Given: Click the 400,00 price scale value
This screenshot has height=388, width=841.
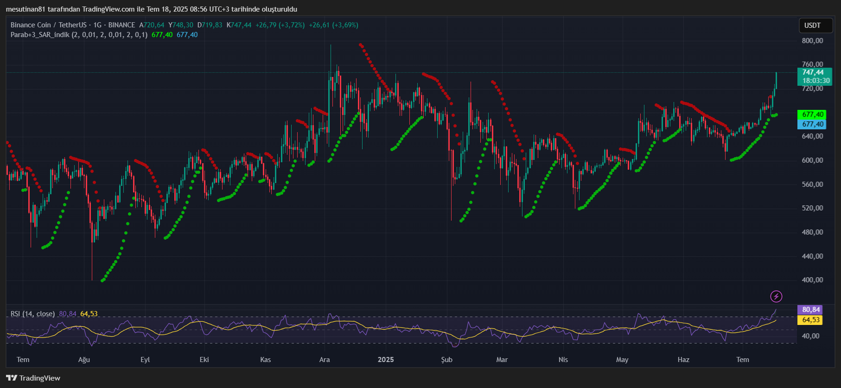Looking at the screenshot, I should click(812, 280).
